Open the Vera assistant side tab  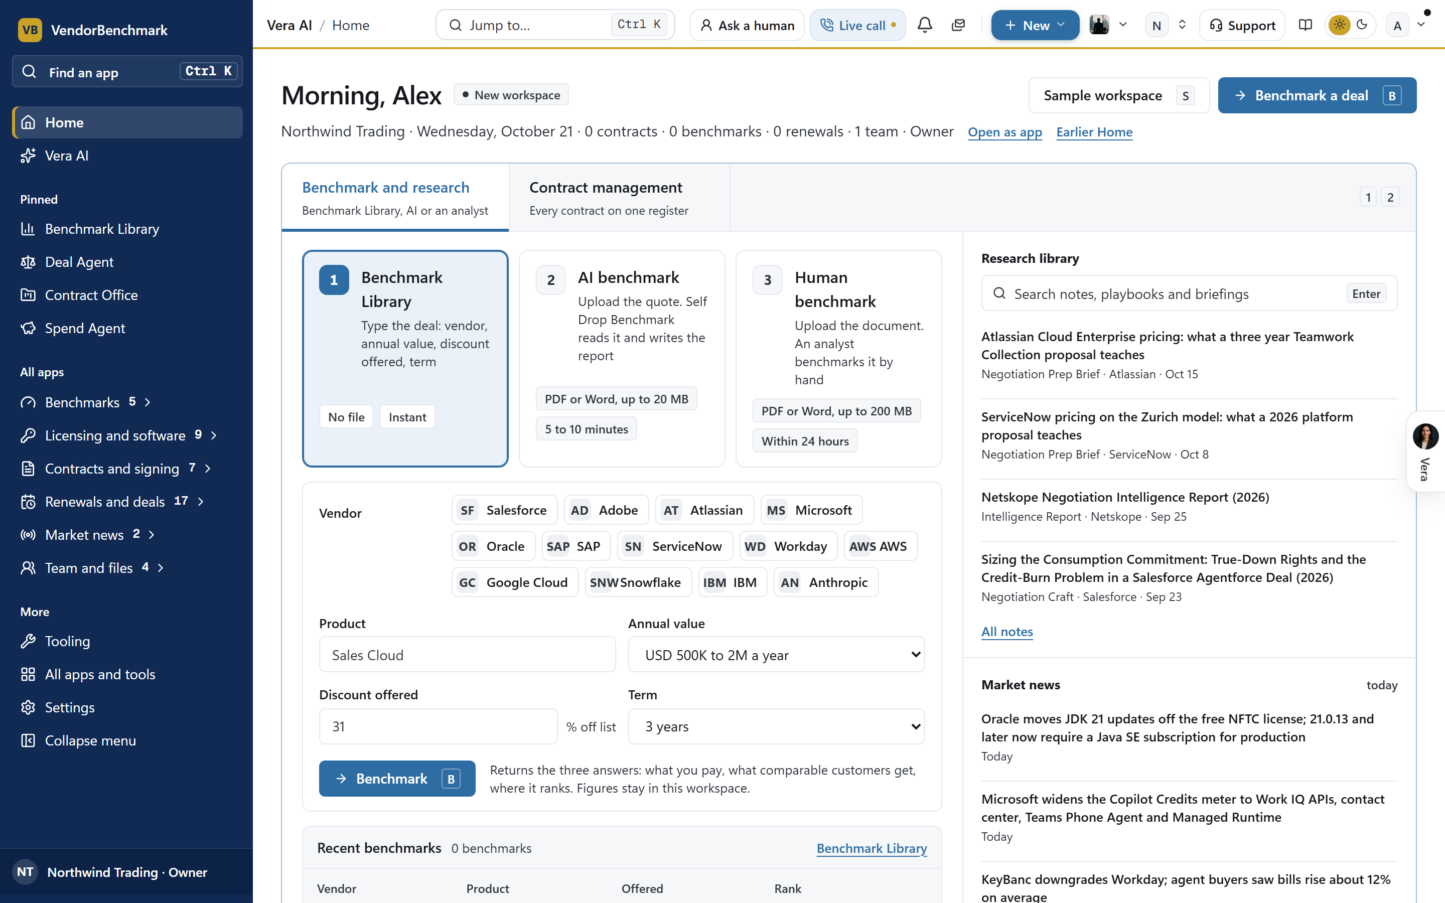[x=1426, y=452]
